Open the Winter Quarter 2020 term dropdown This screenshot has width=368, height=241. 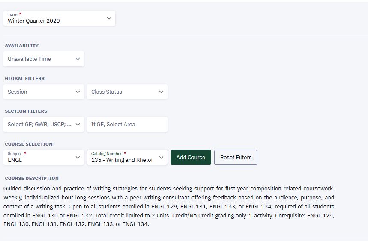click(56, 18)
